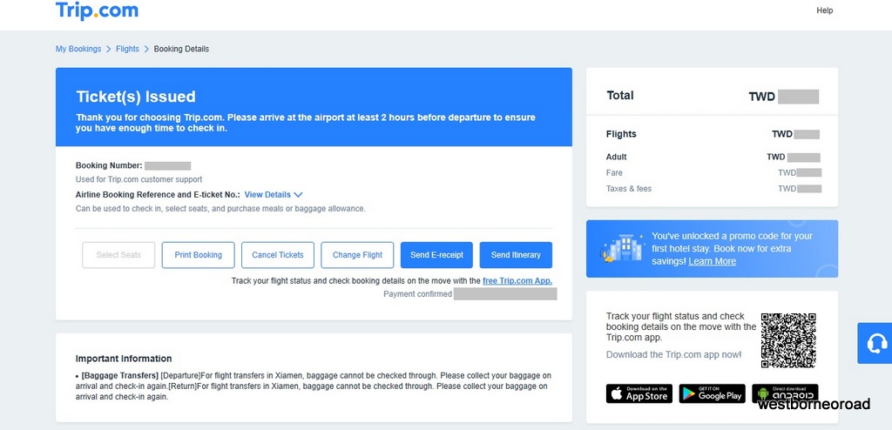
Task: Open the free Trip.com App link
Action: [x=517, y=281]
